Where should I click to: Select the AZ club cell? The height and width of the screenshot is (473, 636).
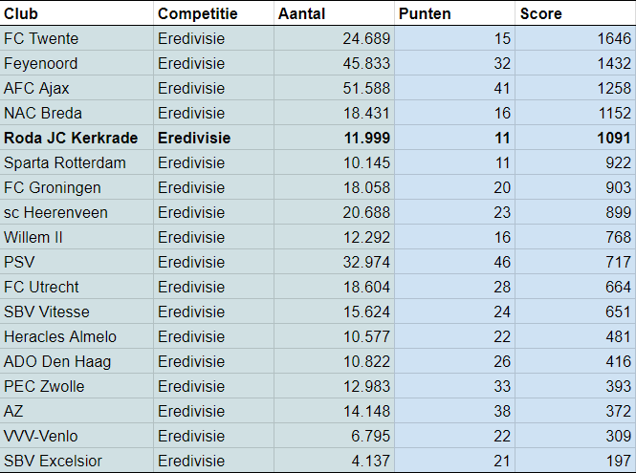pyautogui.click(x=77, y=411)
